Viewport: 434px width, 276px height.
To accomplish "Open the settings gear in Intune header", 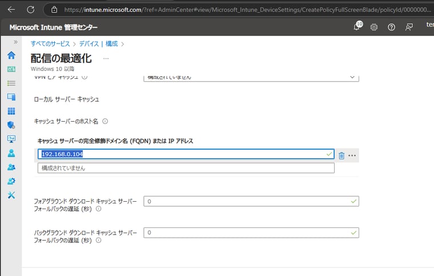I will (x=374, y=27).
